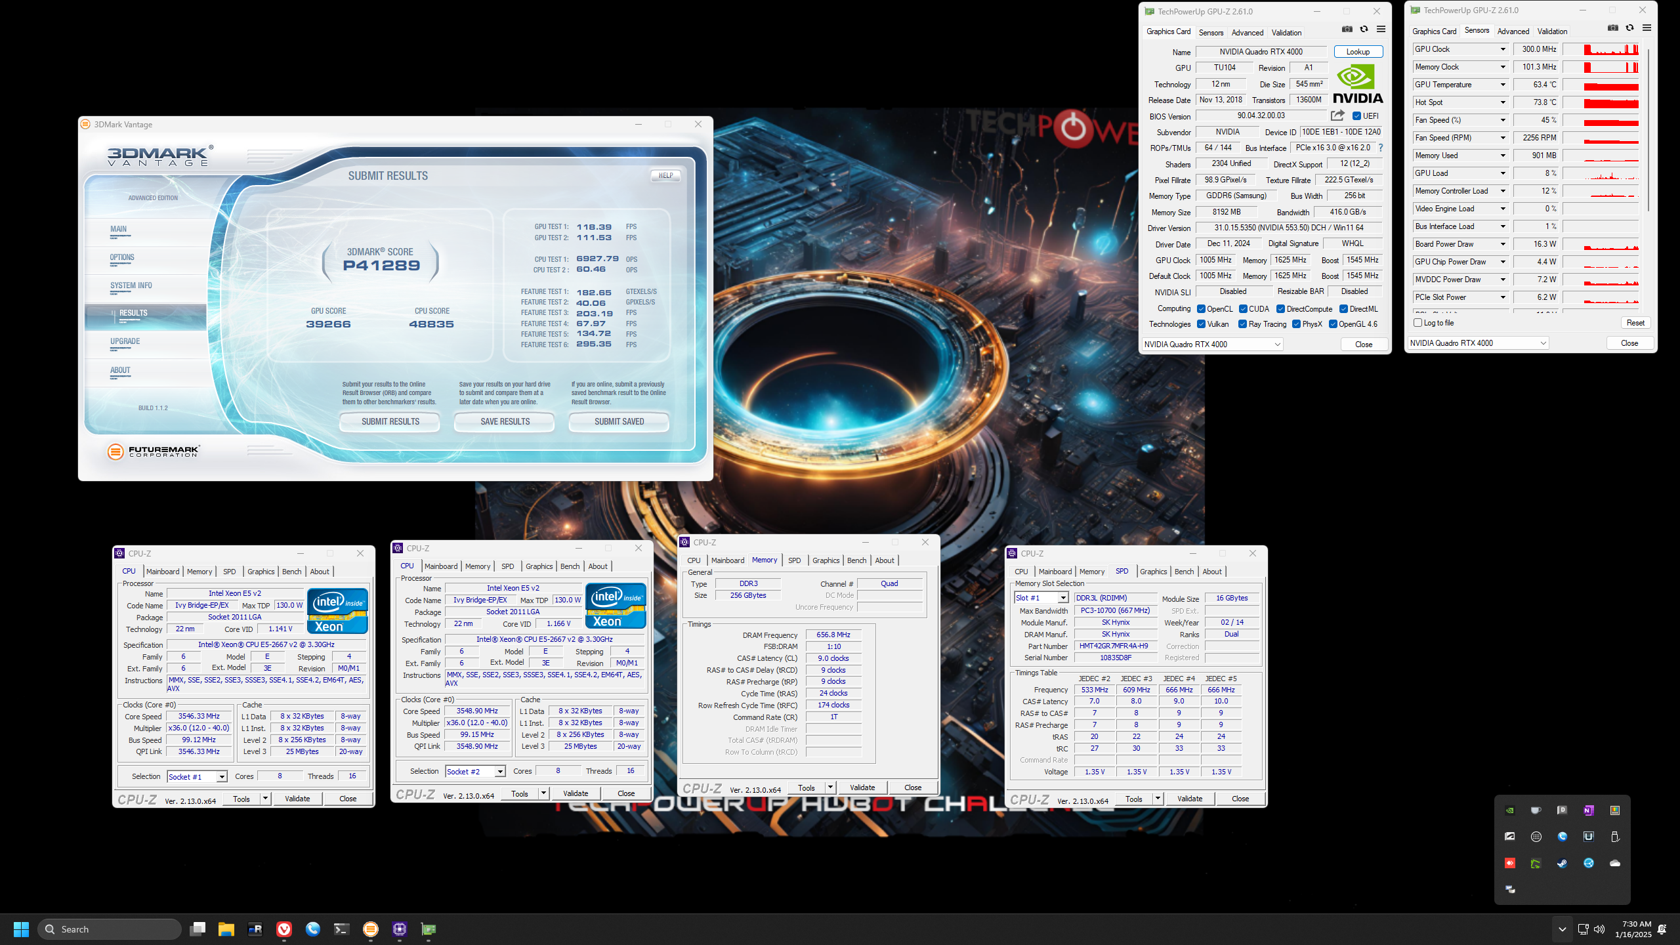Image resolution: width=1680 pixels, height=945 pixels.
Task: Toggle the DirectCompute checkbox
Action: coord(1280,309)
